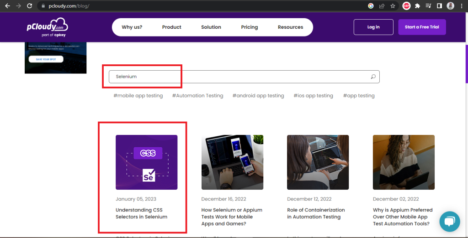The width and height of the screenshot is (468, 238).
Task: Open Chrome's three-dot menu
Action: coord(462,6)
